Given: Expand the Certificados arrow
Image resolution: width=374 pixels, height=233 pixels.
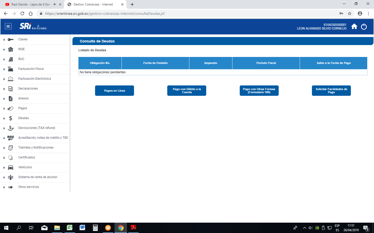Looking at the screenshot, I should coord(4,158).
